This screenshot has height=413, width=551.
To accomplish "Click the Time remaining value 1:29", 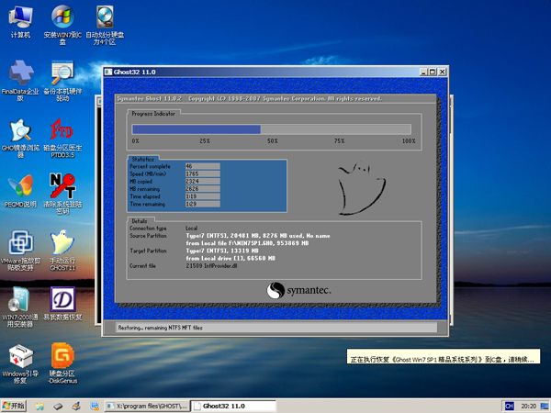I will pos(203,204).
